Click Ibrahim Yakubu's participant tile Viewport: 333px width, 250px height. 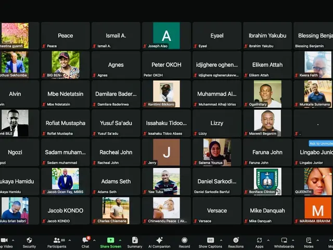coord(267,36)
